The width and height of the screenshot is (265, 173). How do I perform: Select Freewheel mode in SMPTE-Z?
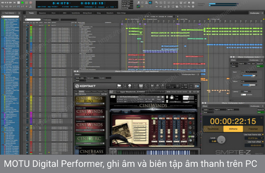coord(253,129)
